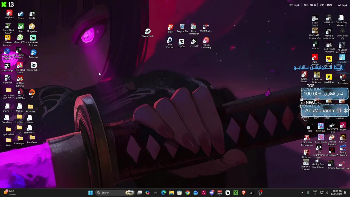The width and height of the screenshot is (350, 197).
Task: Open the Windows Start menu
Action: pos(90,193)
